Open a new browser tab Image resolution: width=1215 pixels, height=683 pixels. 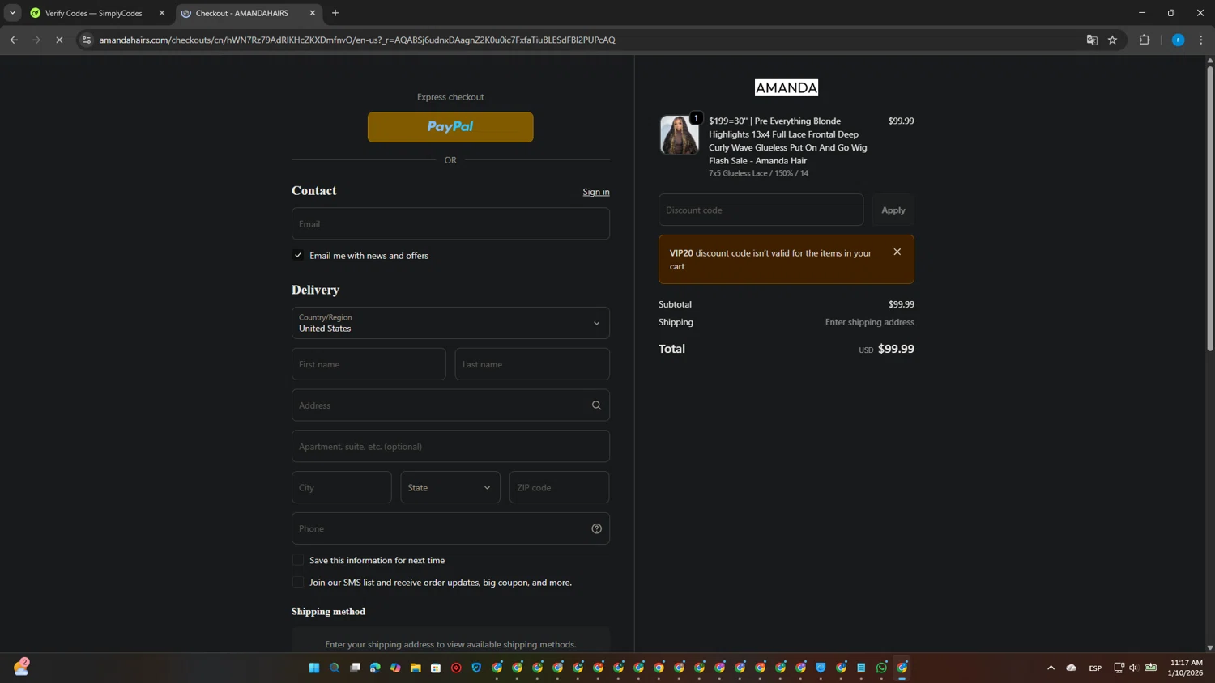click(x=335, y=13)
